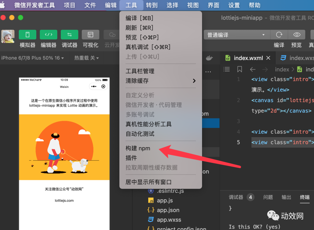Open the 热重载 关 dropdown
Screen dimensions: 314x230
[x=87, y=58]
